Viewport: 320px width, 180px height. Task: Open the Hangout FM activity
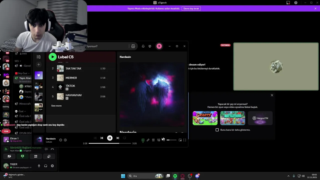point(260,118)
